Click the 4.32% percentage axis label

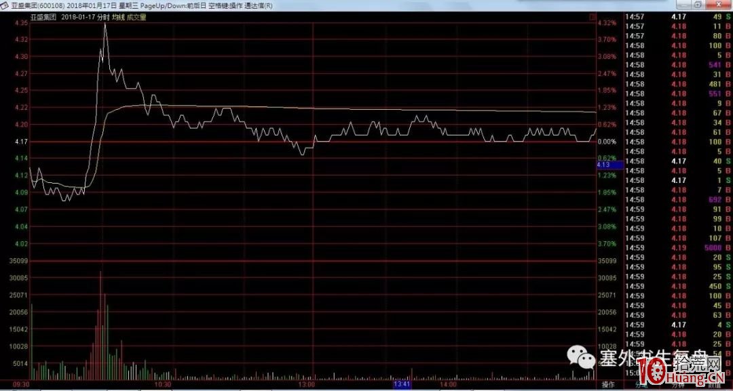tap(607, 22)
